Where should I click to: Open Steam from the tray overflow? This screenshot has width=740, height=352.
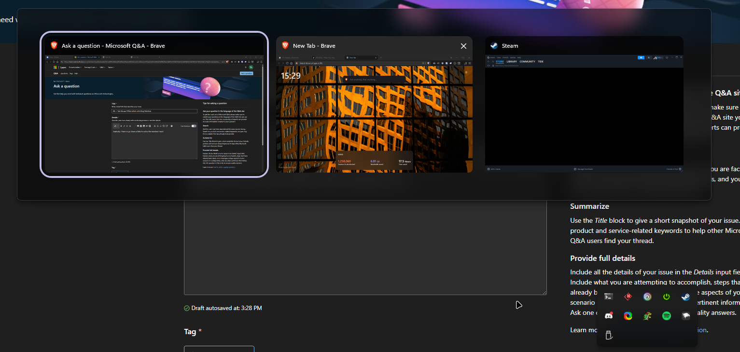coord(685,297)
